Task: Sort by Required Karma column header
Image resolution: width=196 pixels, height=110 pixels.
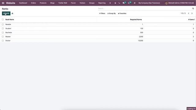Action: click(136, 20)
